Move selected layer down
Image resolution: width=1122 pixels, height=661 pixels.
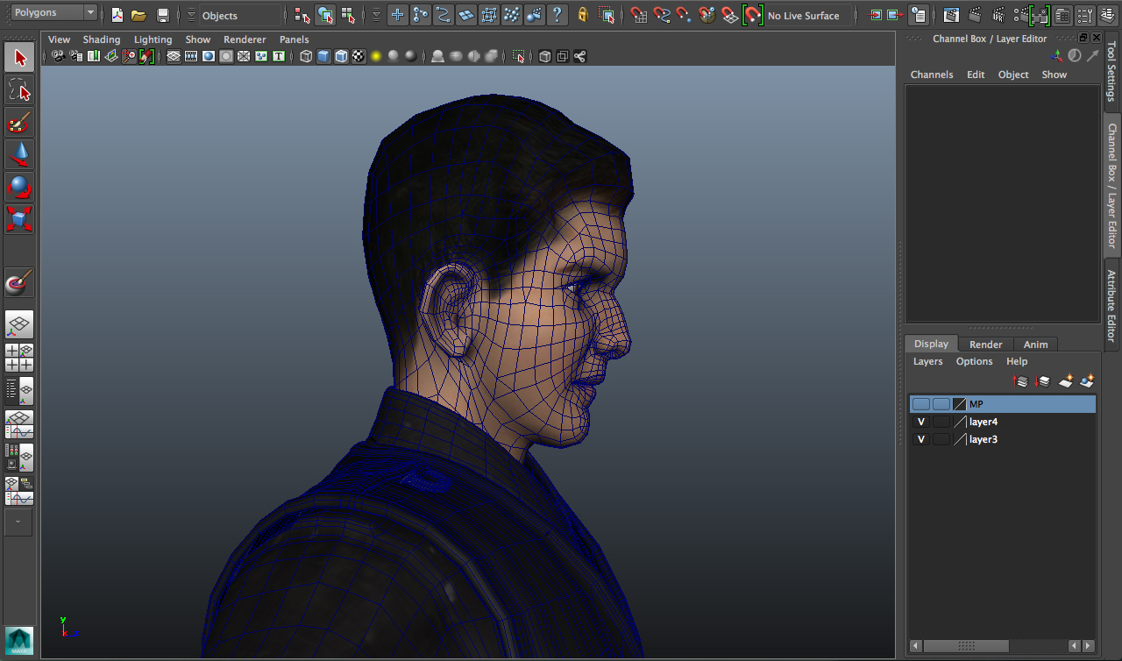1043,381
